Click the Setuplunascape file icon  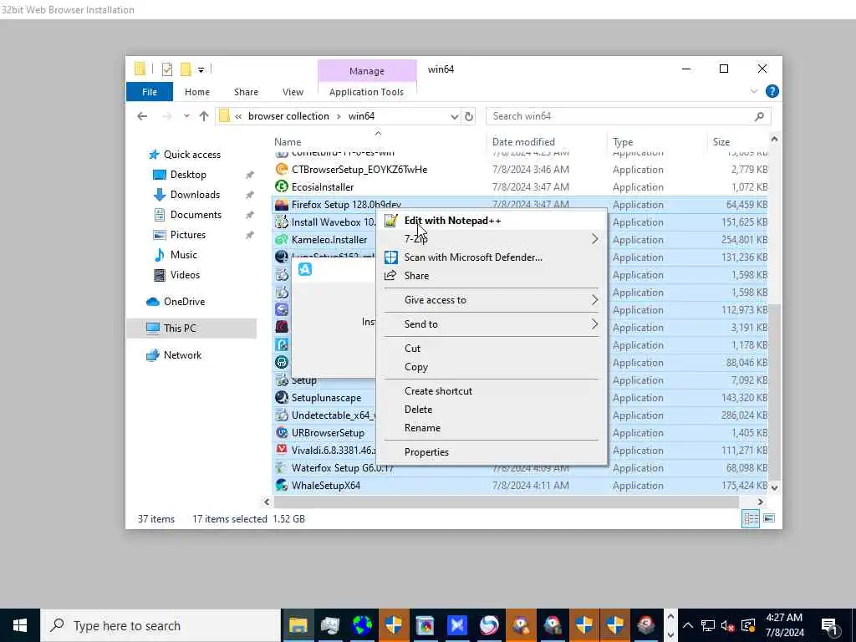[x=281, y=397]
